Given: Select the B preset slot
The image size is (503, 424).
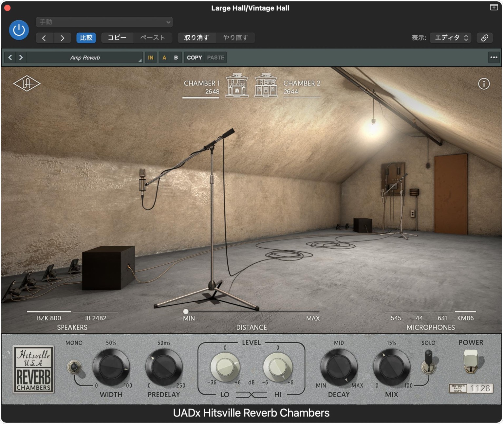Looking at the screenshot, I should [x=176, y=57].
